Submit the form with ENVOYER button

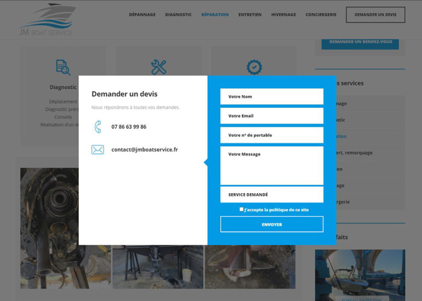coord(272,224)
